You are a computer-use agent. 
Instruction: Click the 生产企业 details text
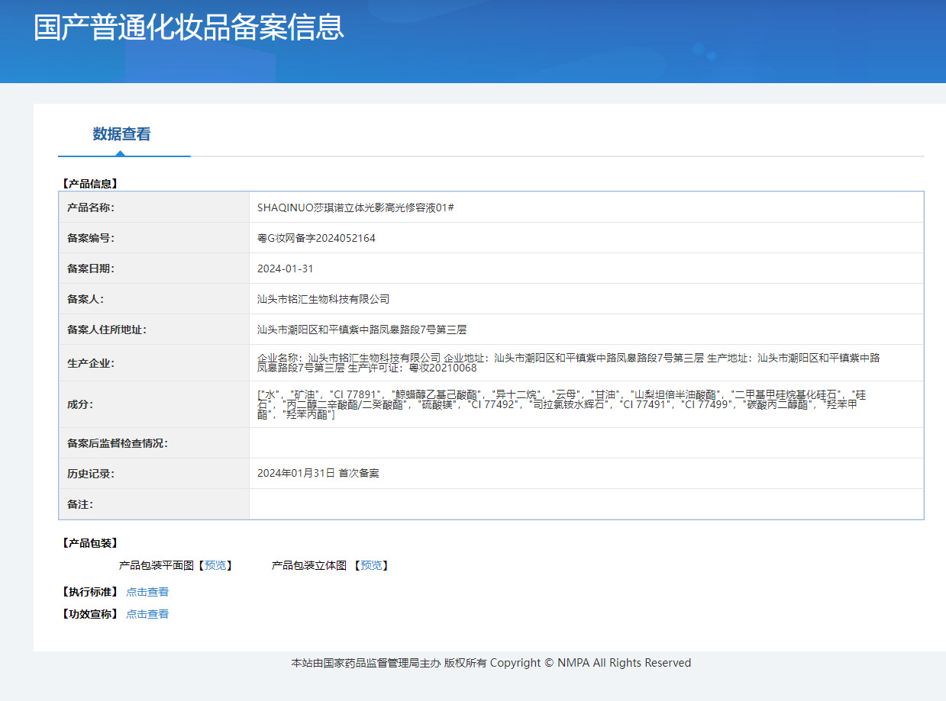click(569, 362)
